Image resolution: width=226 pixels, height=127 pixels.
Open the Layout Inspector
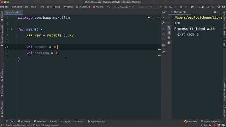(210, 121)
